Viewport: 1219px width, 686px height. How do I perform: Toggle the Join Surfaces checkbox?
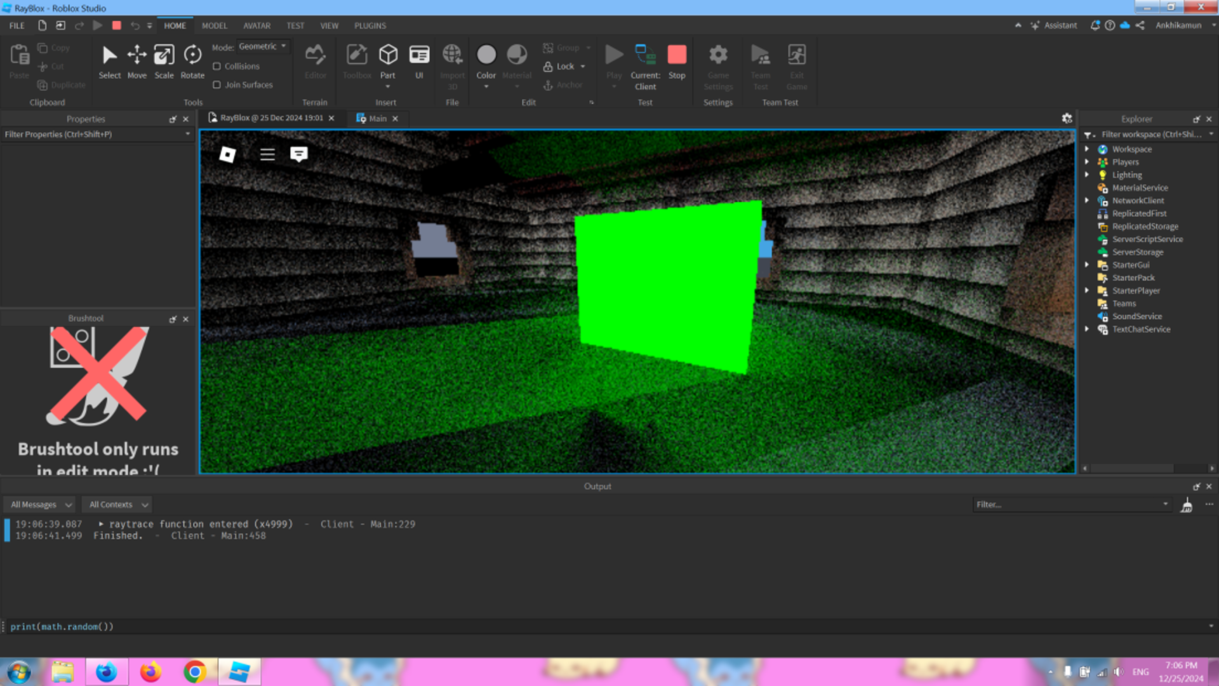(217, 84)
